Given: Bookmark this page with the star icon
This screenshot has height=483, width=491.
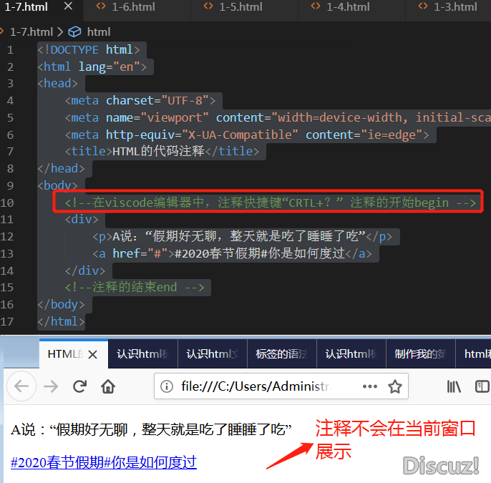Looking at the screenshot, I should pos(395,386).
